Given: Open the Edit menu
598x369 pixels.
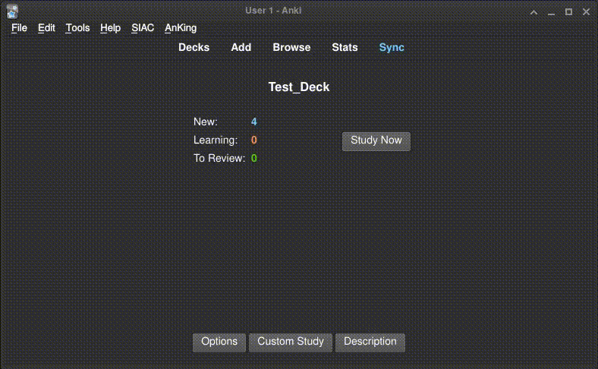Looking at the screenshot, I should tap(46, 28).
